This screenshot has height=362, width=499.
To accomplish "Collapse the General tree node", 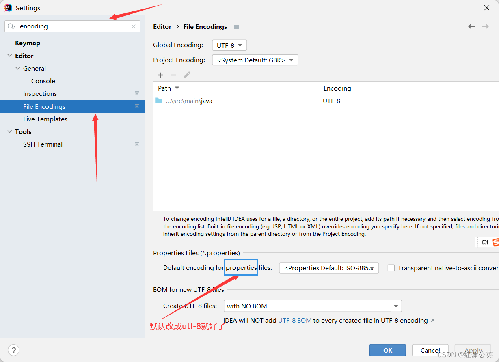I will [18, 68].
